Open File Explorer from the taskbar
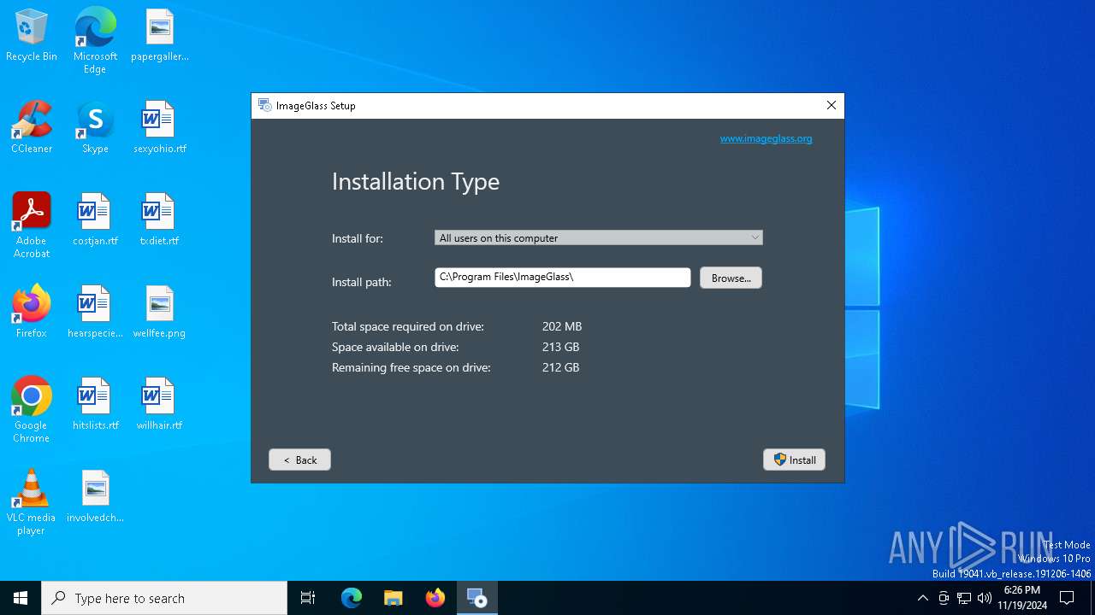Image resolution: width=1095 pixels, height=615 pixels. [x=394, y=598]
